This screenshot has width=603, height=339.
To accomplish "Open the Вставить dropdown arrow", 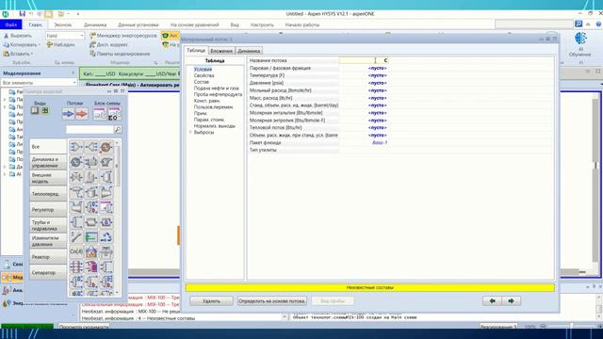I will tap(31, 55).
